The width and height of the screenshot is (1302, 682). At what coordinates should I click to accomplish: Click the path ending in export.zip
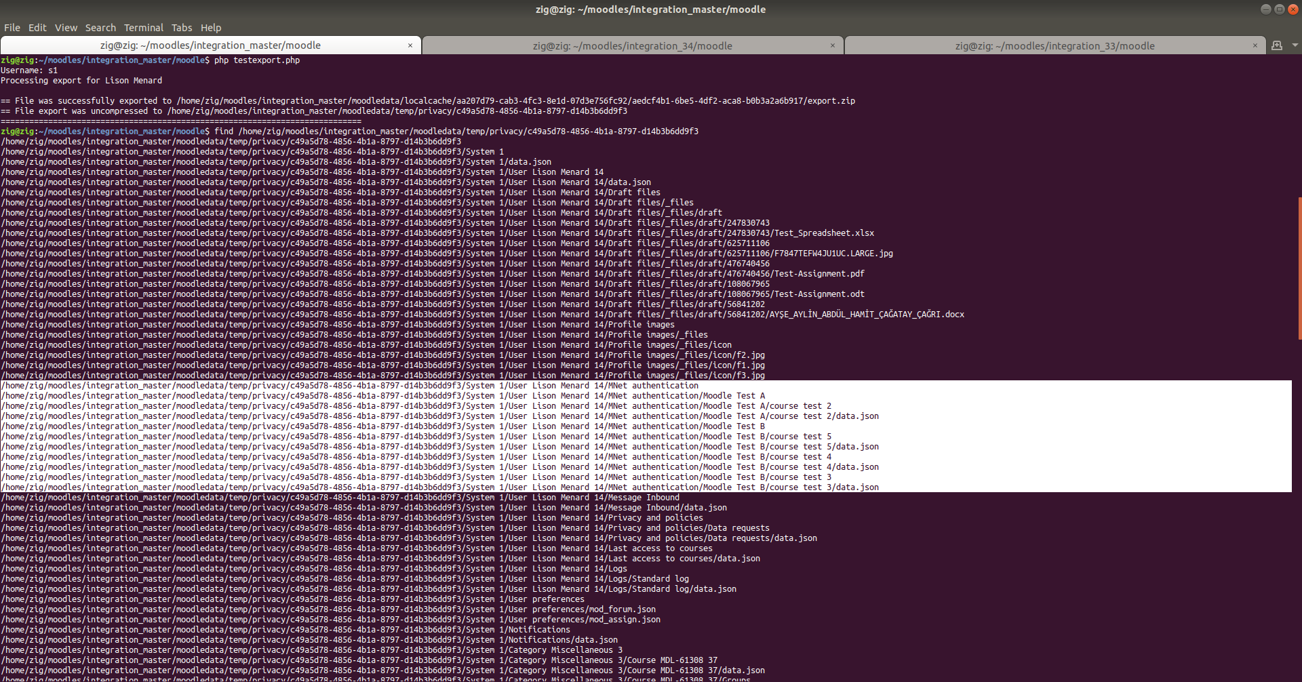[516, 101]
